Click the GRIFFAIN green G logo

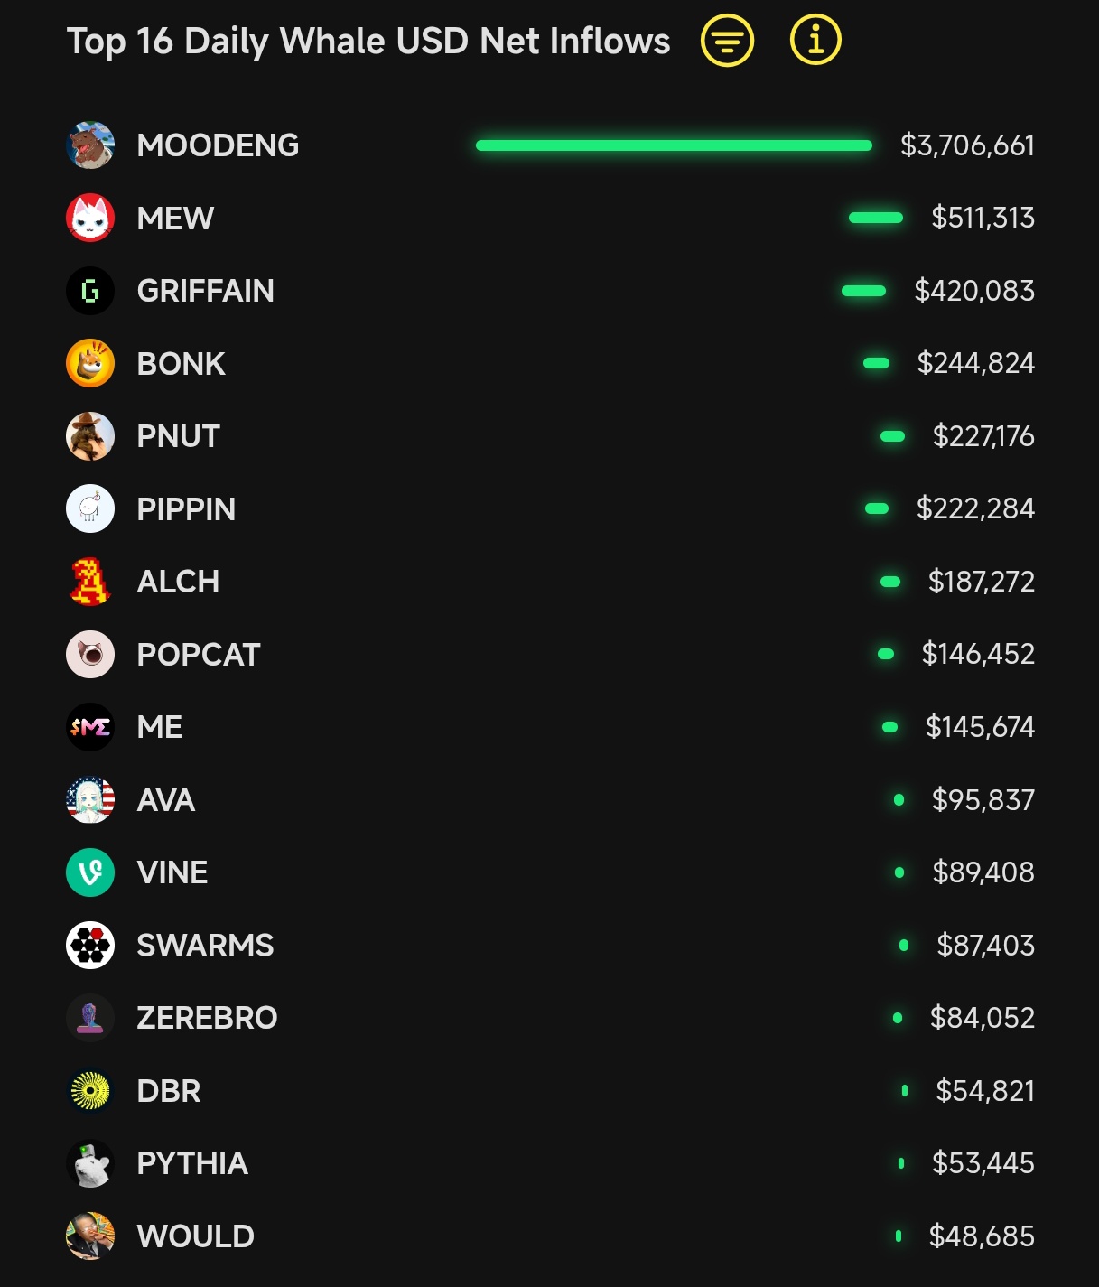[90, 291]
